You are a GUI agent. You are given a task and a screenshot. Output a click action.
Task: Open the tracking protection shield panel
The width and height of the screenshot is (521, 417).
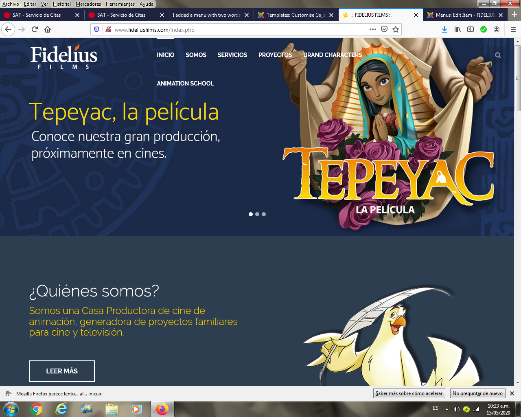[96, 29]
